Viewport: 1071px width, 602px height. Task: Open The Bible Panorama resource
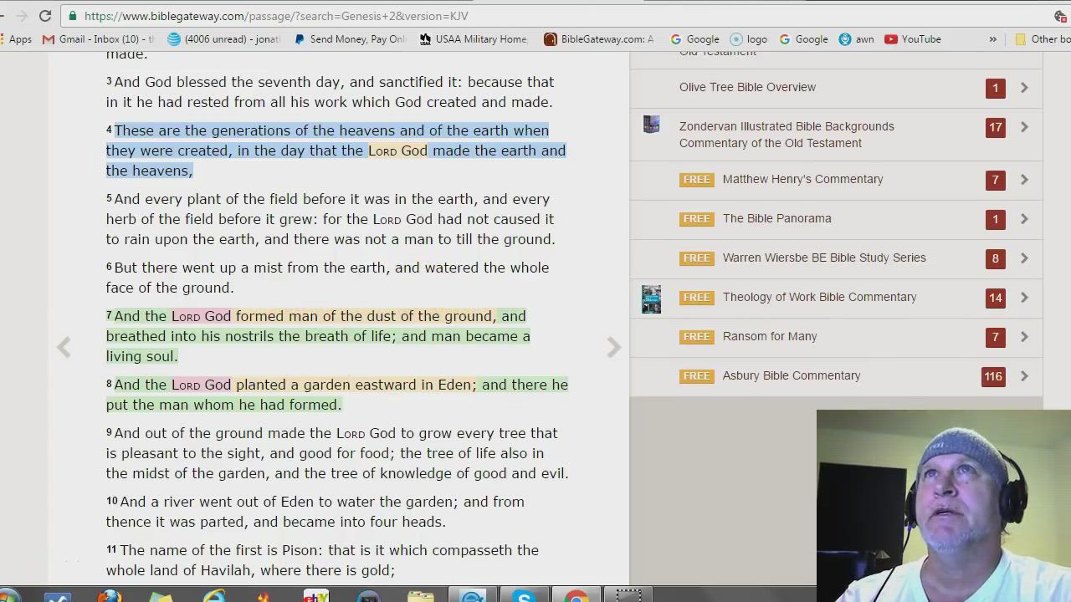[776, 218]
